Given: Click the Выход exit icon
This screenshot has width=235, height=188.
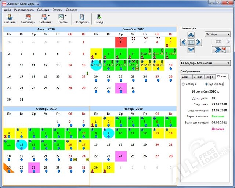Looking at the screenshot, I should pyautogui.click(x=99, y=18).
